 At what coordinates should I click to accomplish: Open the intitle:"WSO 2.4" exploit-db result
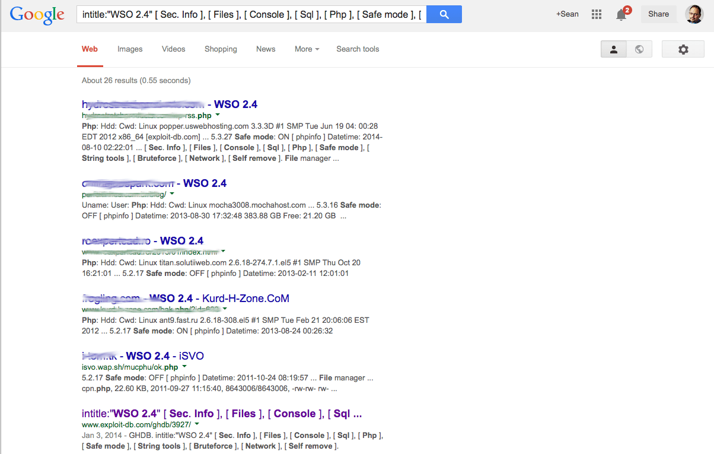click(222, 414)
